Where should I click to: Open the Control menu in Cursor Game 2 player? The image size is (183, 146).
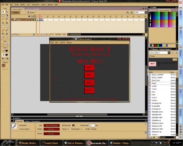[x=62, y=43]
